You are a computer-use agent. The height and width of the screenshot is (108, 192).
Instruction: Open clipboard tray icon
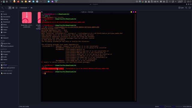(152, 1)
